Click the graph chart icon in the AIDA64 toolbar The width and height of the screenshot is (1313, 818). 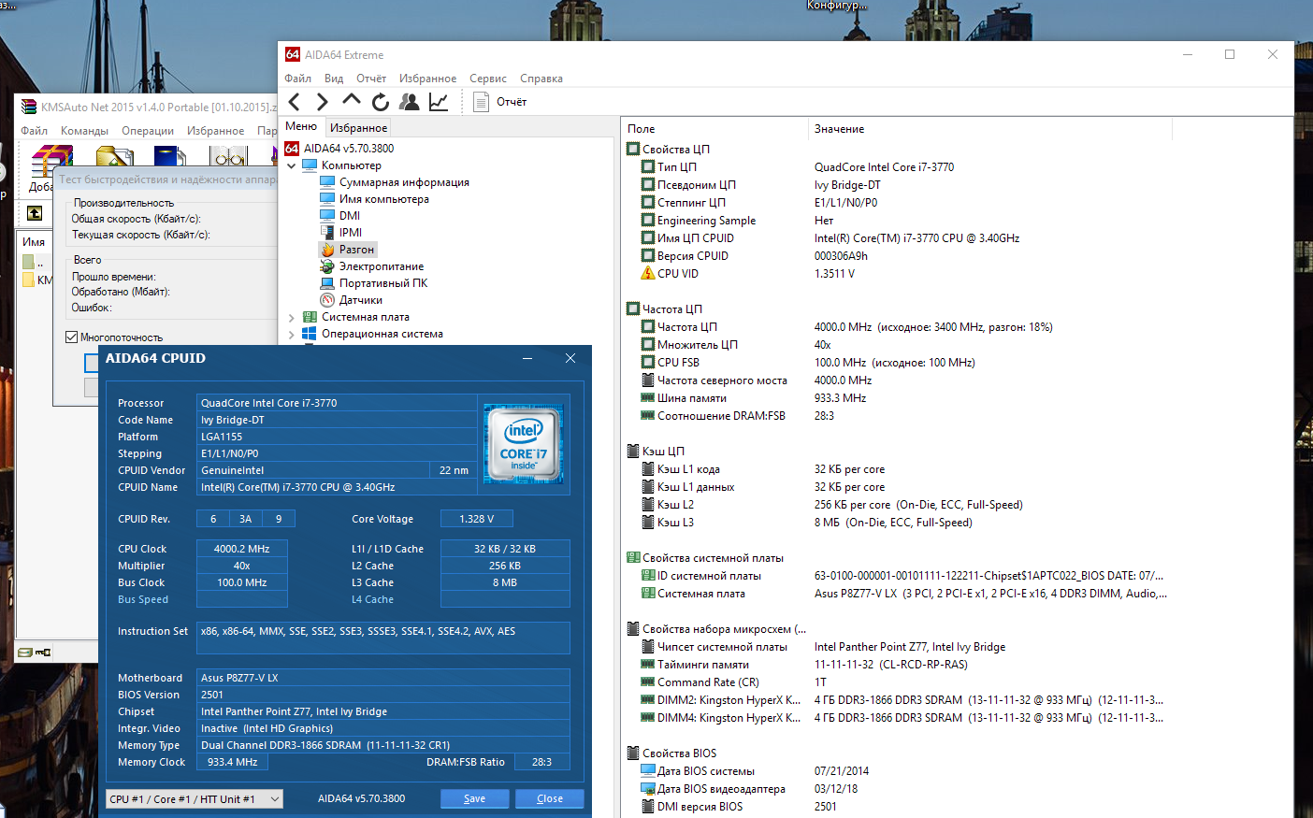[439, 102]
